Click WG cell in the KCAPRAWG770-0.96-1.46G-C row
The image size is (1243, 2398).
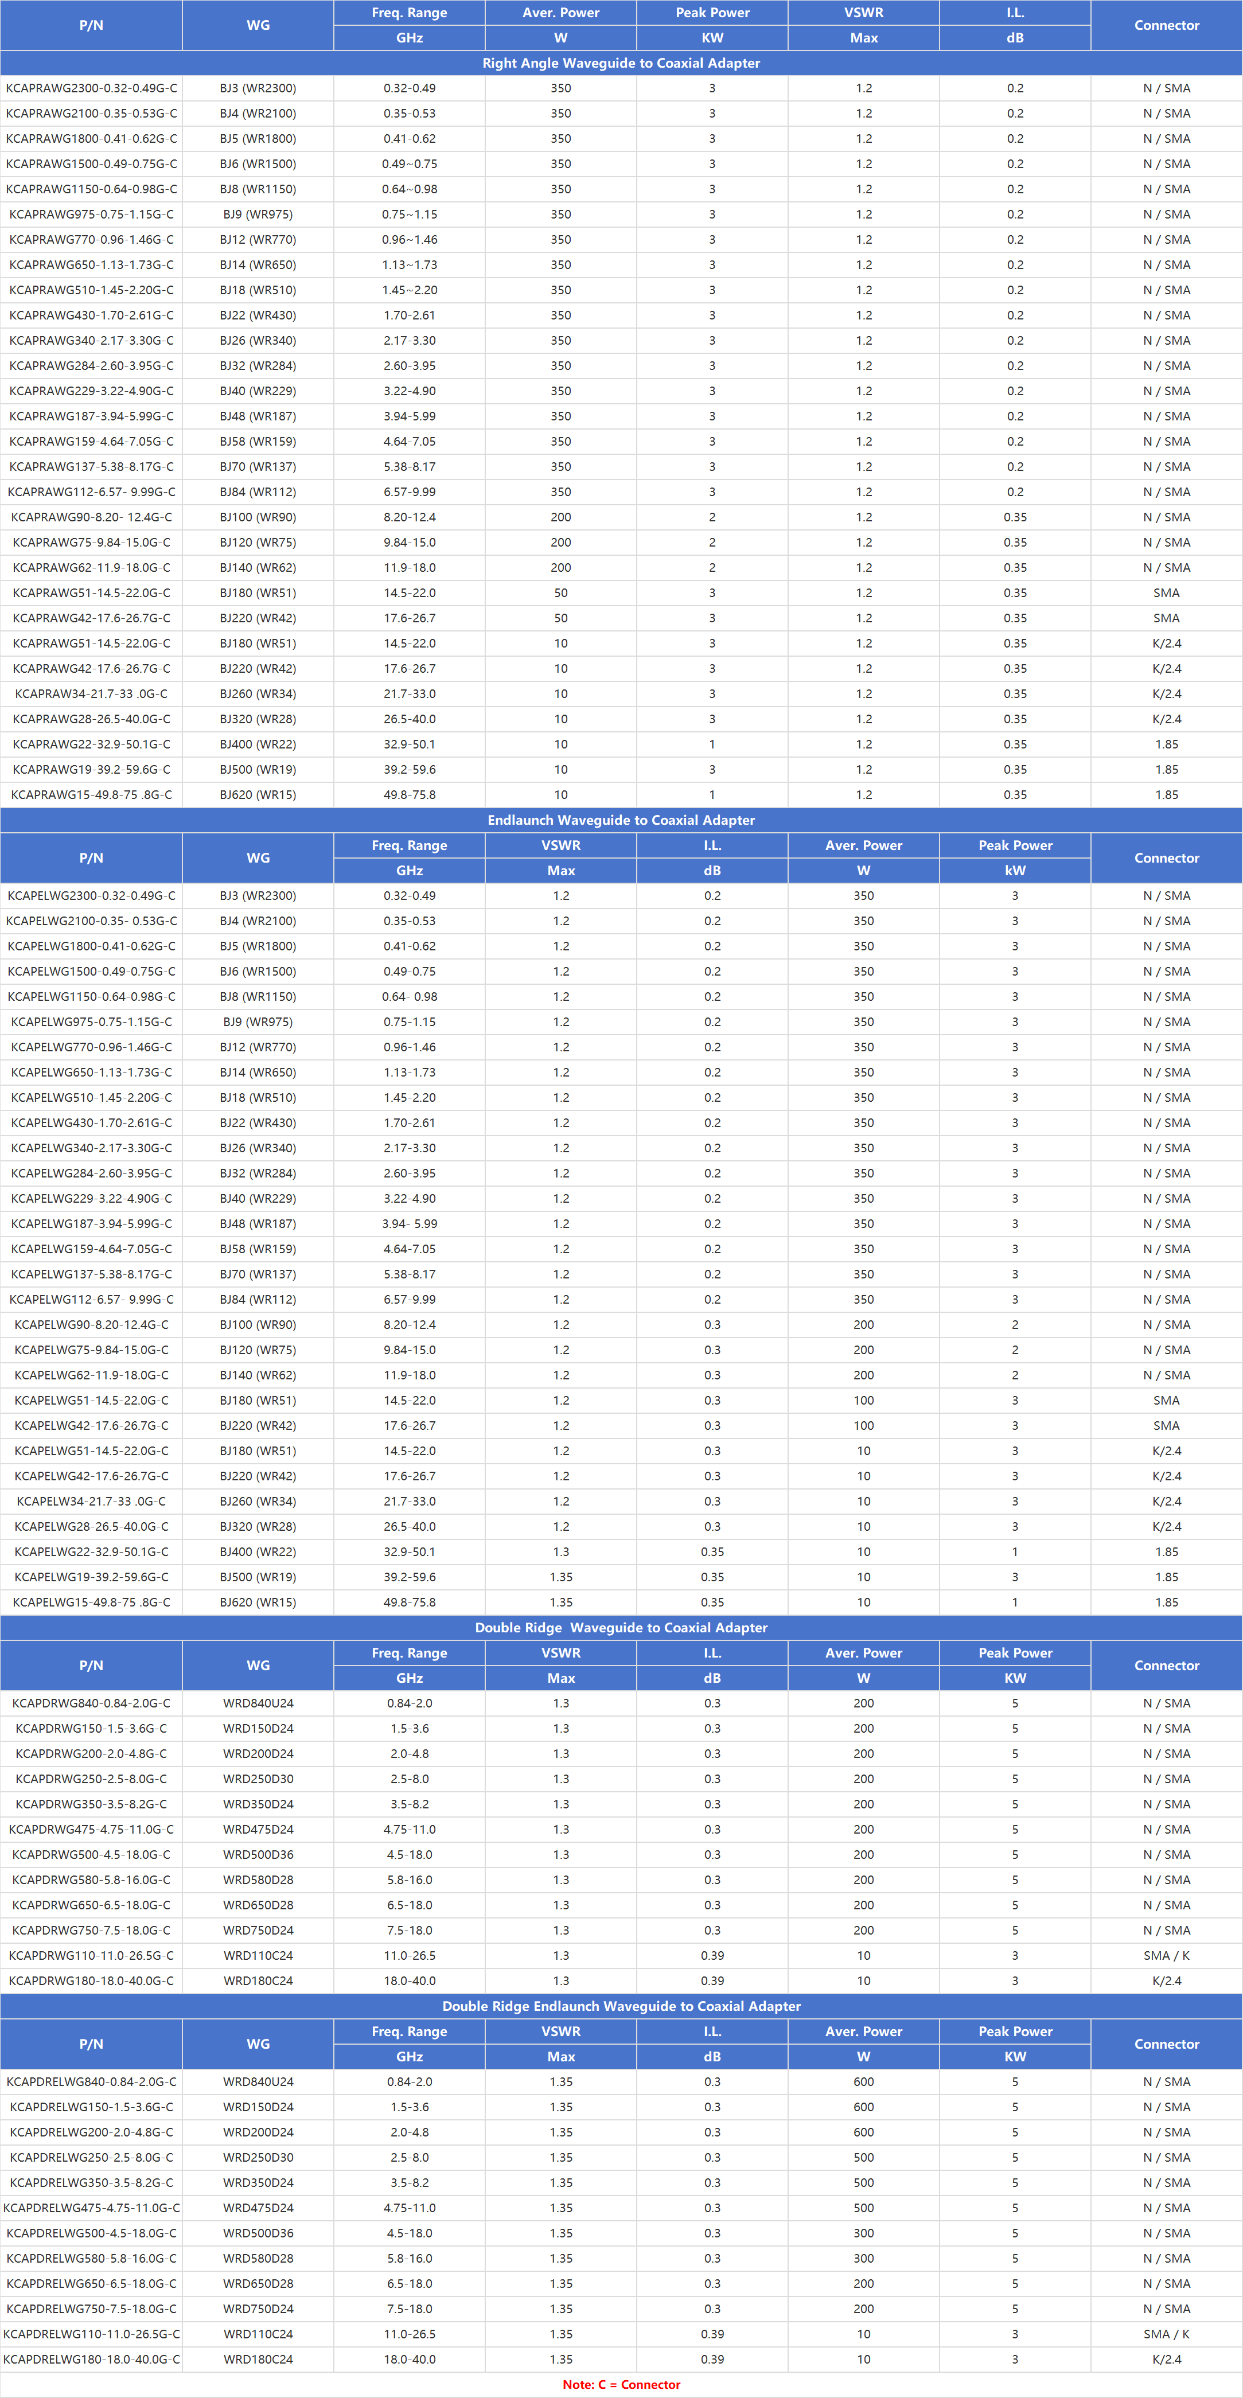click(258, 239)
